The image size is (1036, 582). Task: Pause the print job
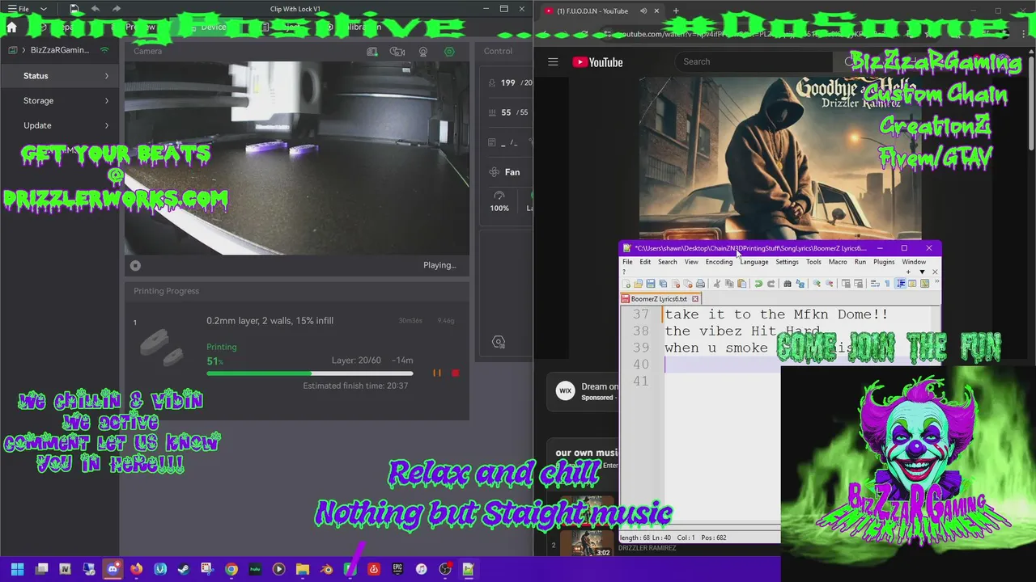(x=437, y=373)
